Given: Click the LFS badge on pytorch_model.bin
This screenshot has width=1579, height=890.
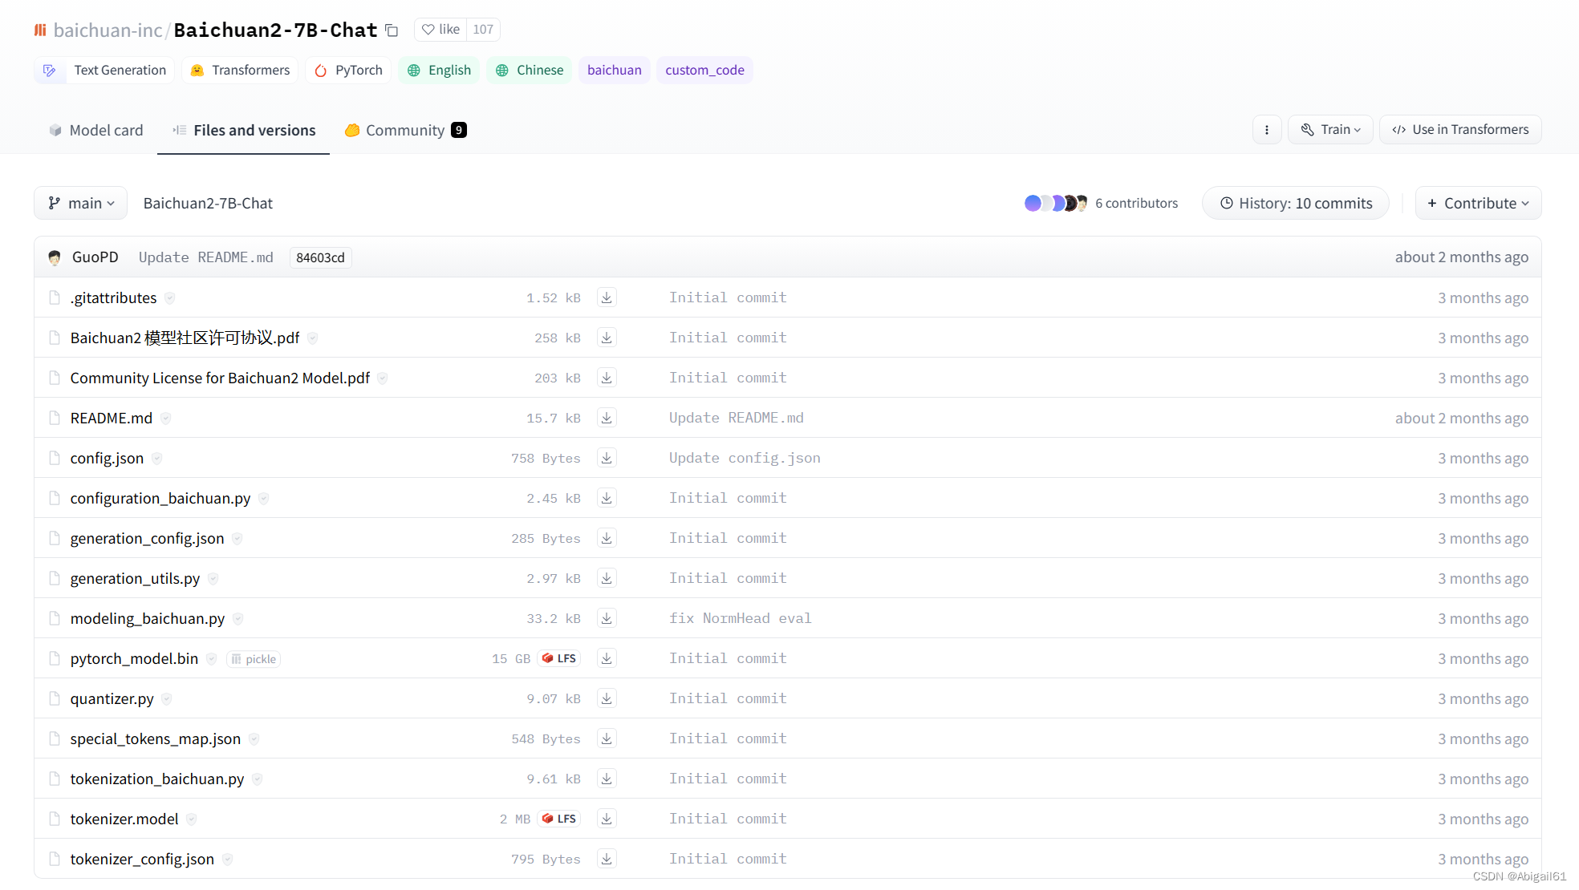Looking at the screenshot, I should 559,658.
